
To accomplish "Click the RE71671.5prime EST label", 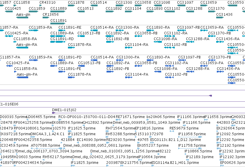I will [x=130, y=117].
